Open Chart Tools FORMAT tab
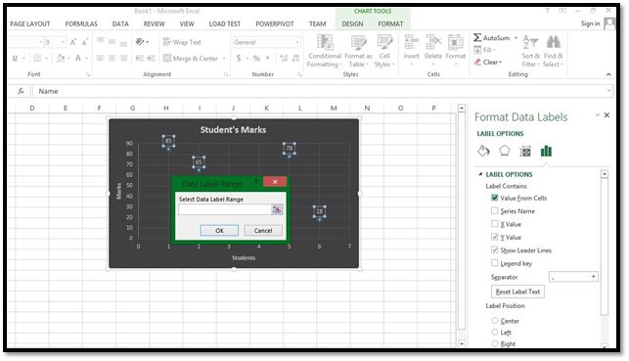 click(390, 24)
